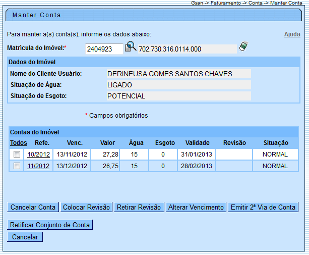
Task: Open the 11/2012 reference link
Action: click(38, 166)
